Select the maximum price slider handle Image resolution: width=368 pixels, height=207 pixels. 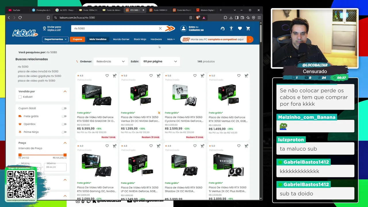click(65, 155)
